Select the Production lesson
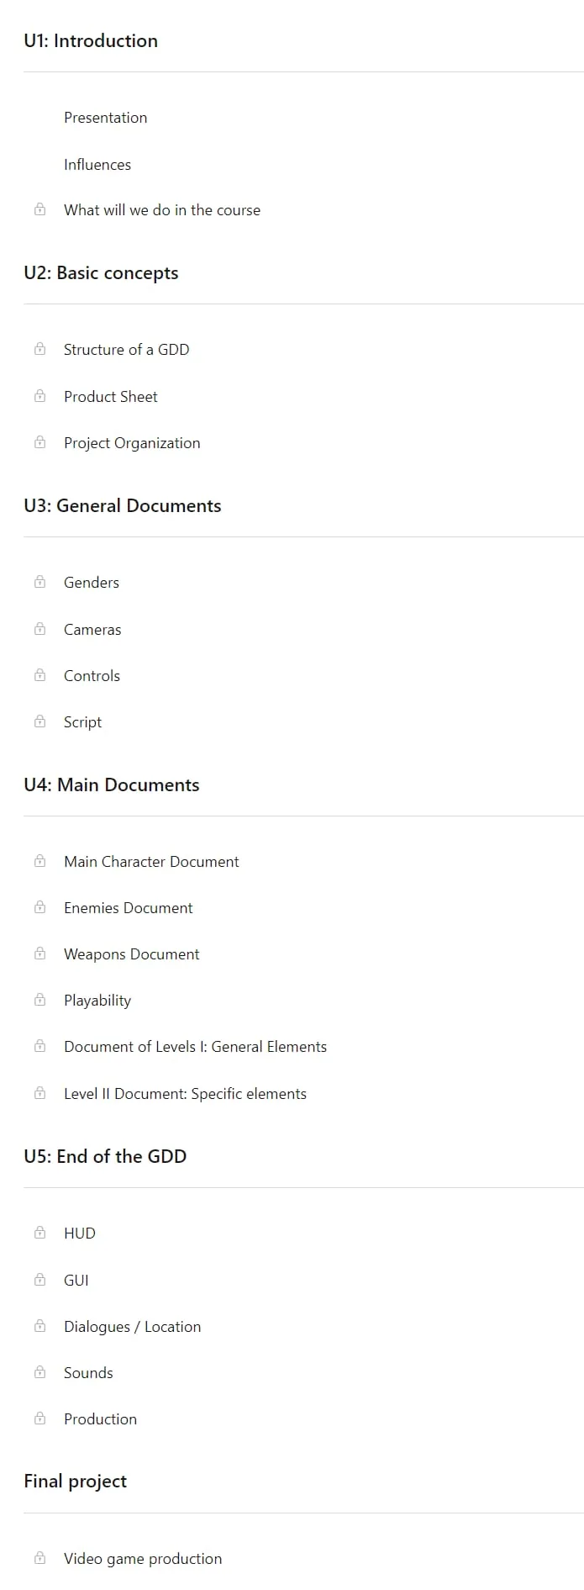584x1590 pixels. pos(100,1419)
